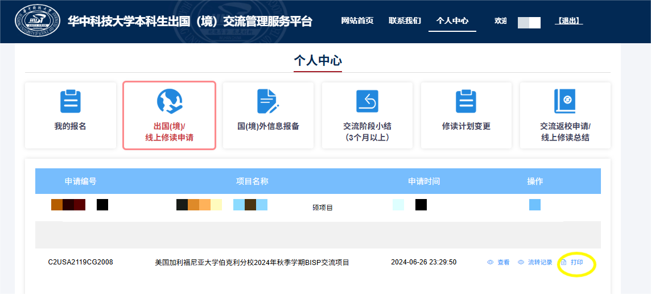The image size is (651, 294).
Task: Click the eye icon beside 查看
Action: pyautogui.click(x=491, y=263)
